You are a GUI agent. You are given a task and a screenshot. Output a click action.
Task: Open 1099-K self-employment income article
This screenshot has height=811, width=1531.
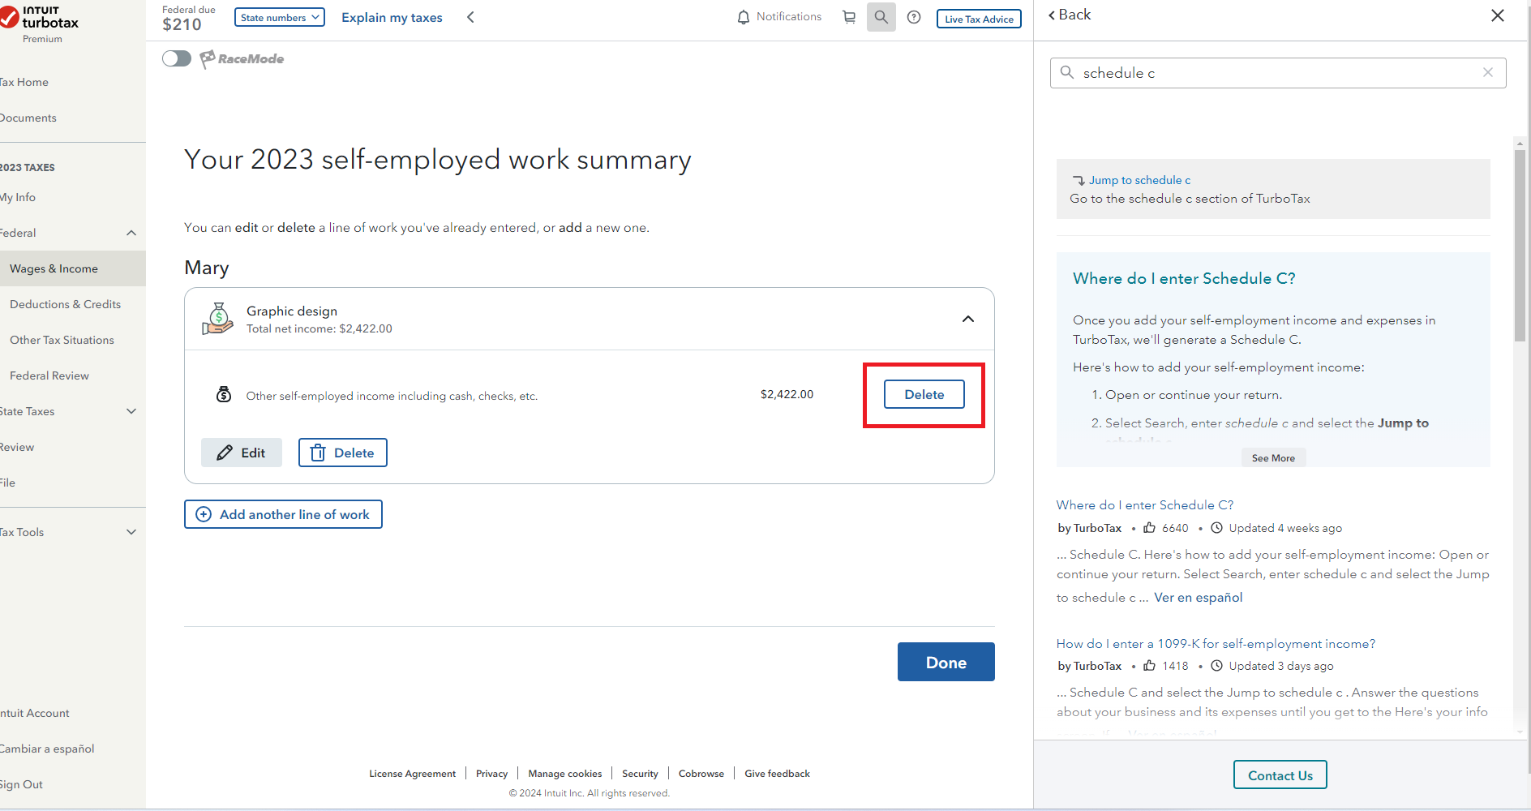point(1216,643)
